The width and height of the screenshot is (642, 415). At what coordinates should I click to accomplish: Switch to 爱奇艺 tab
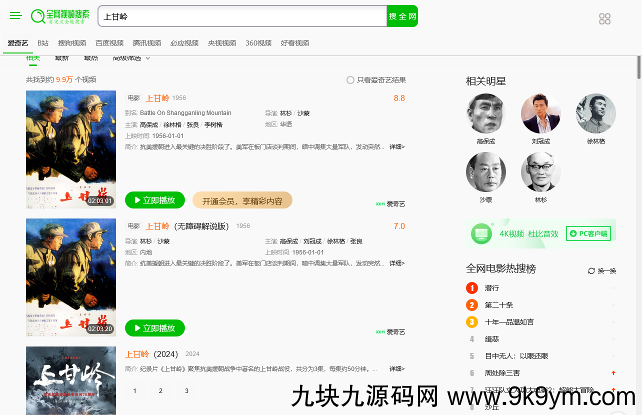pos(18,43)
